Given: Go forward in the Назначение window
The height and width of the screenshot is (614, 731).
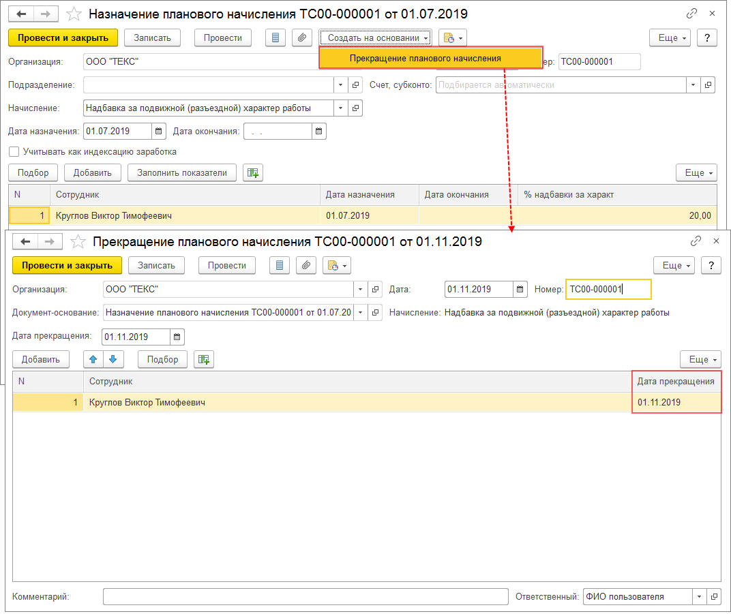Looking at the screenshot, I should [x=46, y=14].
